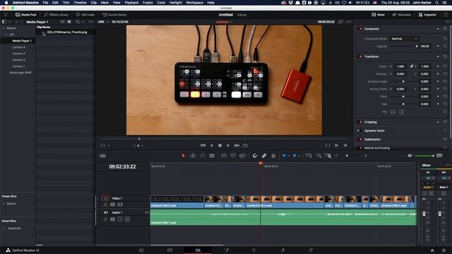
Task: Click the insert clip toolbar icon
Action: coord(224,155)
